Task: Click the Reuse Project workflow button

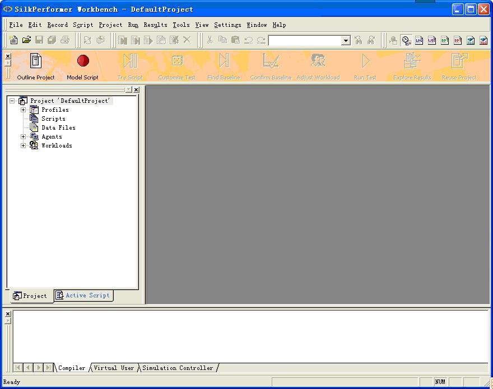Action: 459,67
